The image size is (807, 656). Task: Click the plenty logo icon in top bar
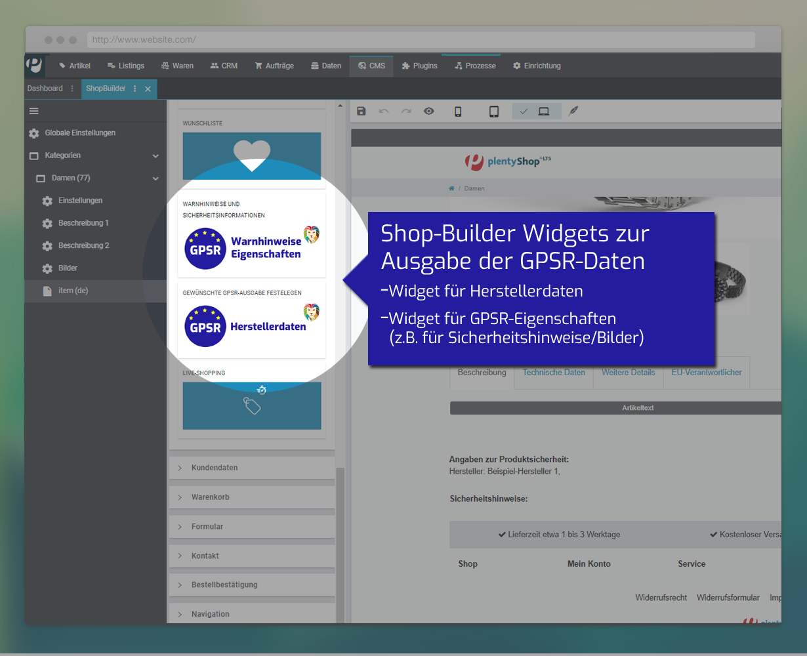(34, 65)
